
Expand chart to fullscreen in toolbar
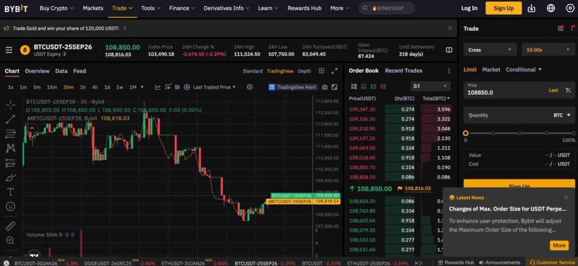click(x=334, y=87)
